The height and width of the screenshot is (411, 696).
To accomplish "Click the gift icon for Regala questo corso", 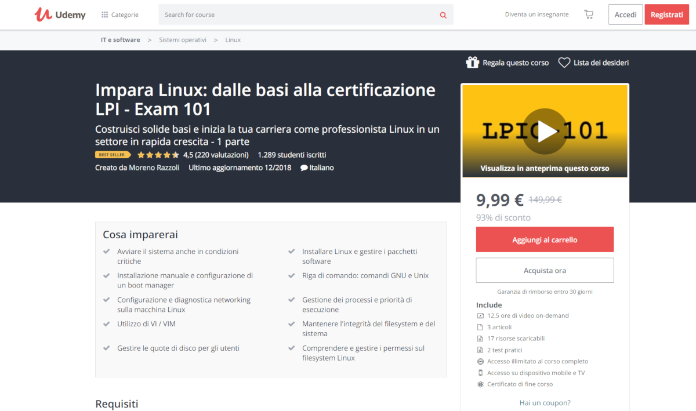I will 472,63.
